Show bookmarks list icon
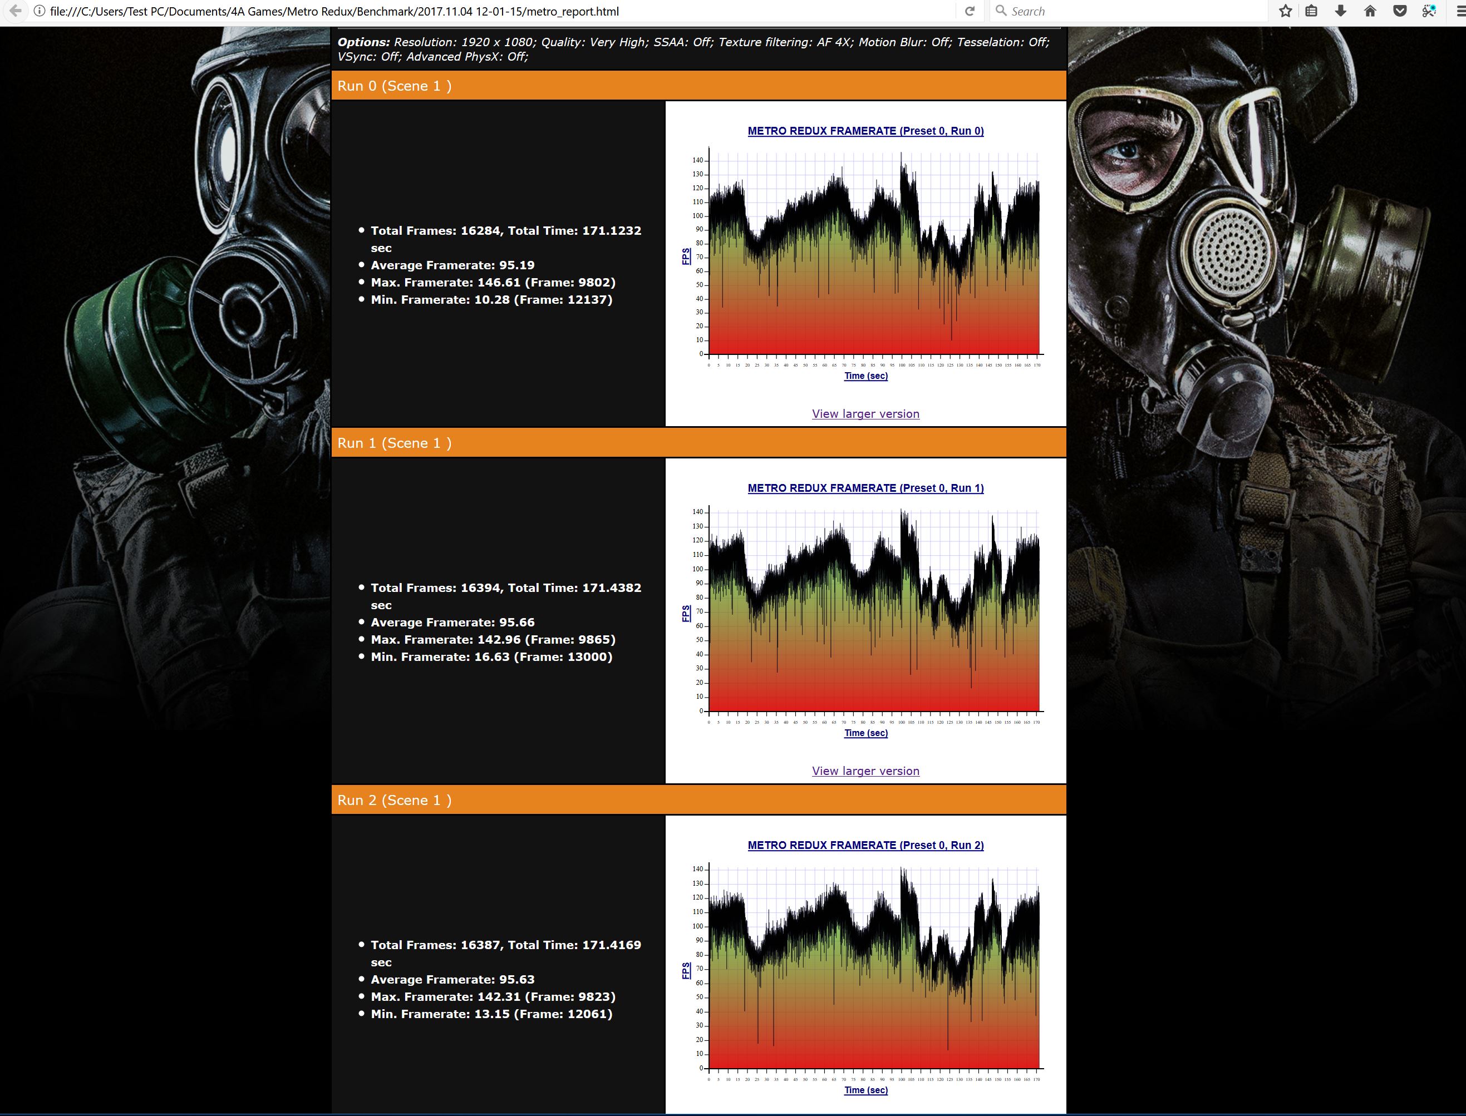 coord(1311,11)
